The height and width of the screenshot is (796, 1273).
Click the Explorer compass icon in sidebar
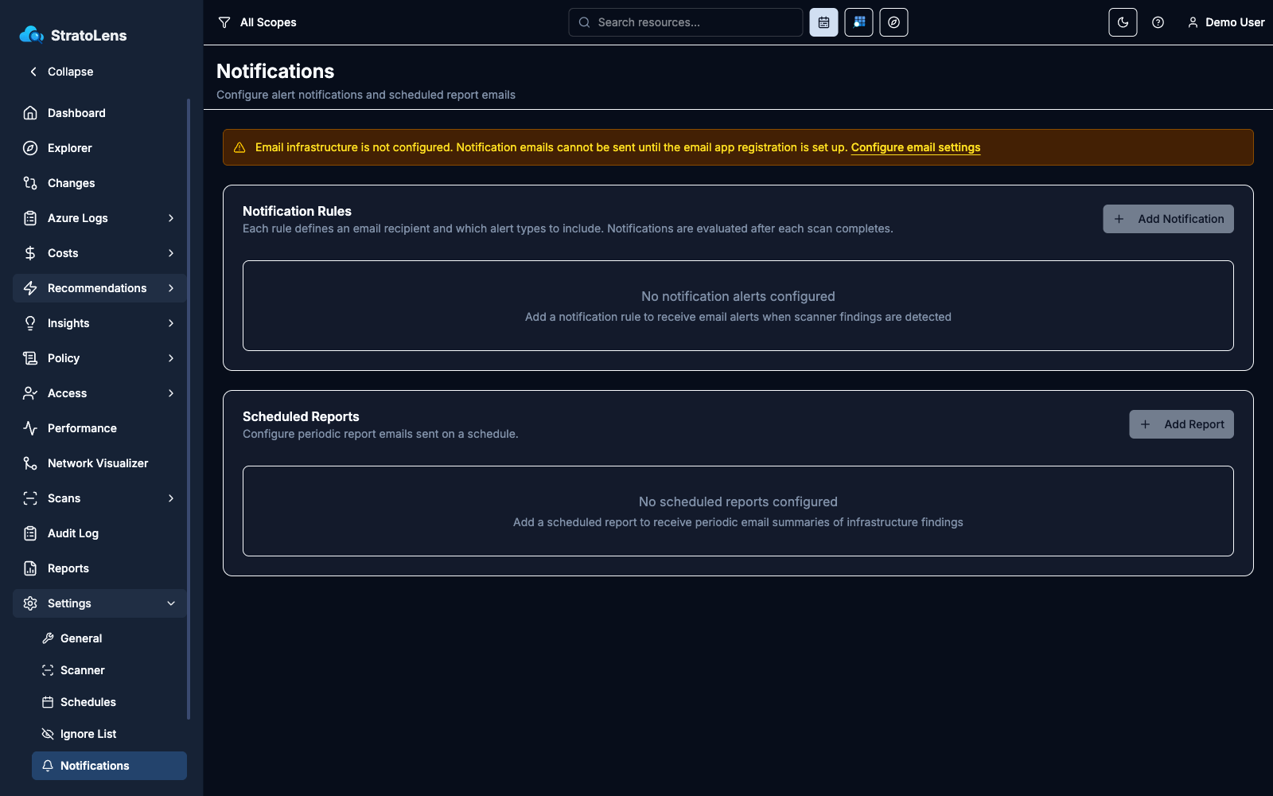[30, 148]
